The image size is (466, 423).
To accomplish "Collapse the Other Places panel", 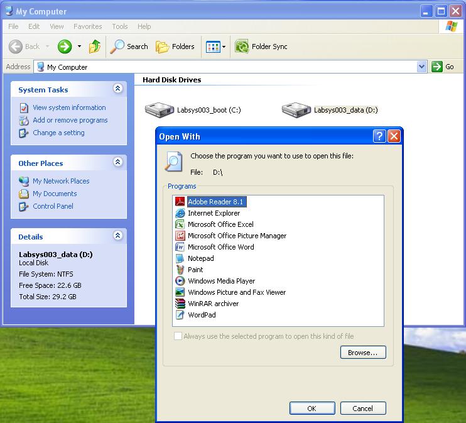I will [x=117, y=162].
